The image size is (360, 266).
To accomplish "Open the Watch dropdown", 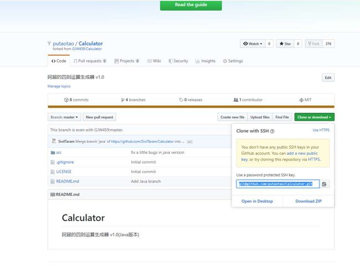I will tap(253, 44).
